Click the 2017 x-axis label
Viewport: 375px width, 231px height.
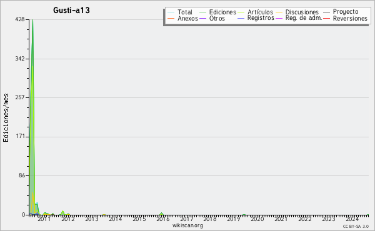point(186,219)
